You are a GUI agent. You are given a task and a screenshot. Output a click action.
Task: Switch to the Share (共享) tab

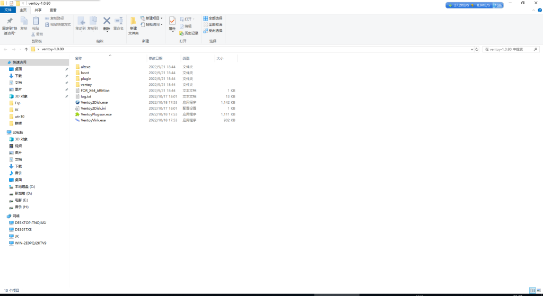coord(38,10)
